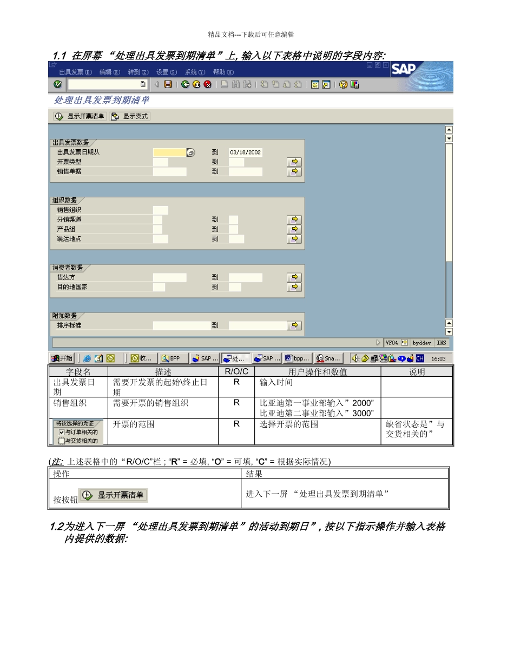The height and width of the screenshot is (665, 514).
Task: Click the 排序标准 from-value field
Action: [181, 325]
